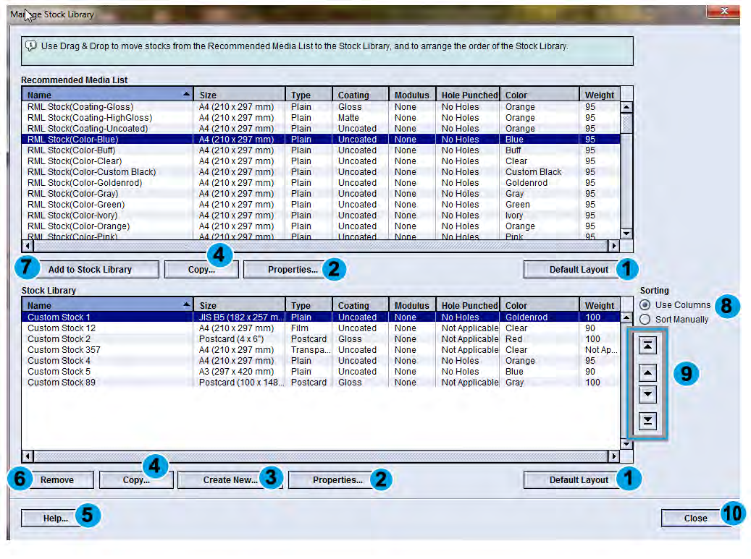Viewport: 751px width, 559px height.
Task: Sort Stock Library by Color column
Action: tap(540, 305)
